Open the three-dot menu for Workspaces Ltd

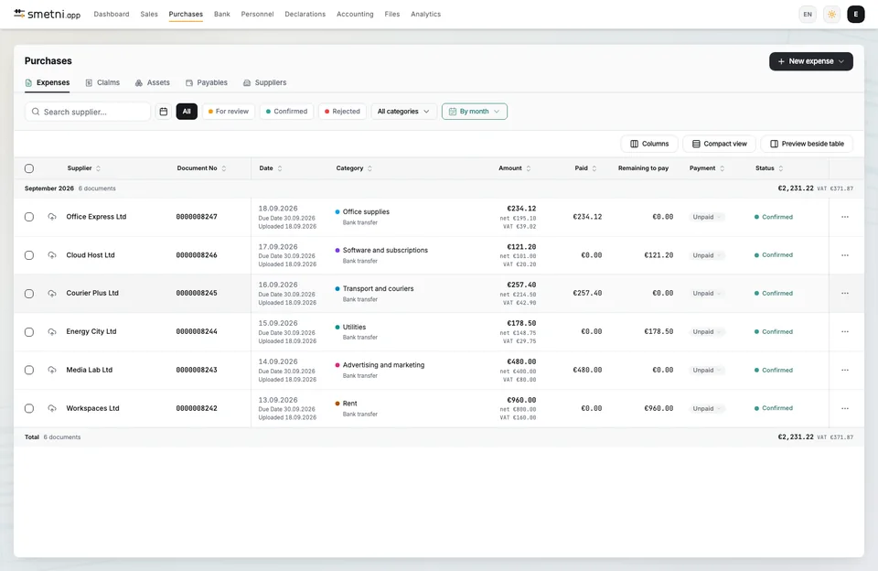coord(845,408)
